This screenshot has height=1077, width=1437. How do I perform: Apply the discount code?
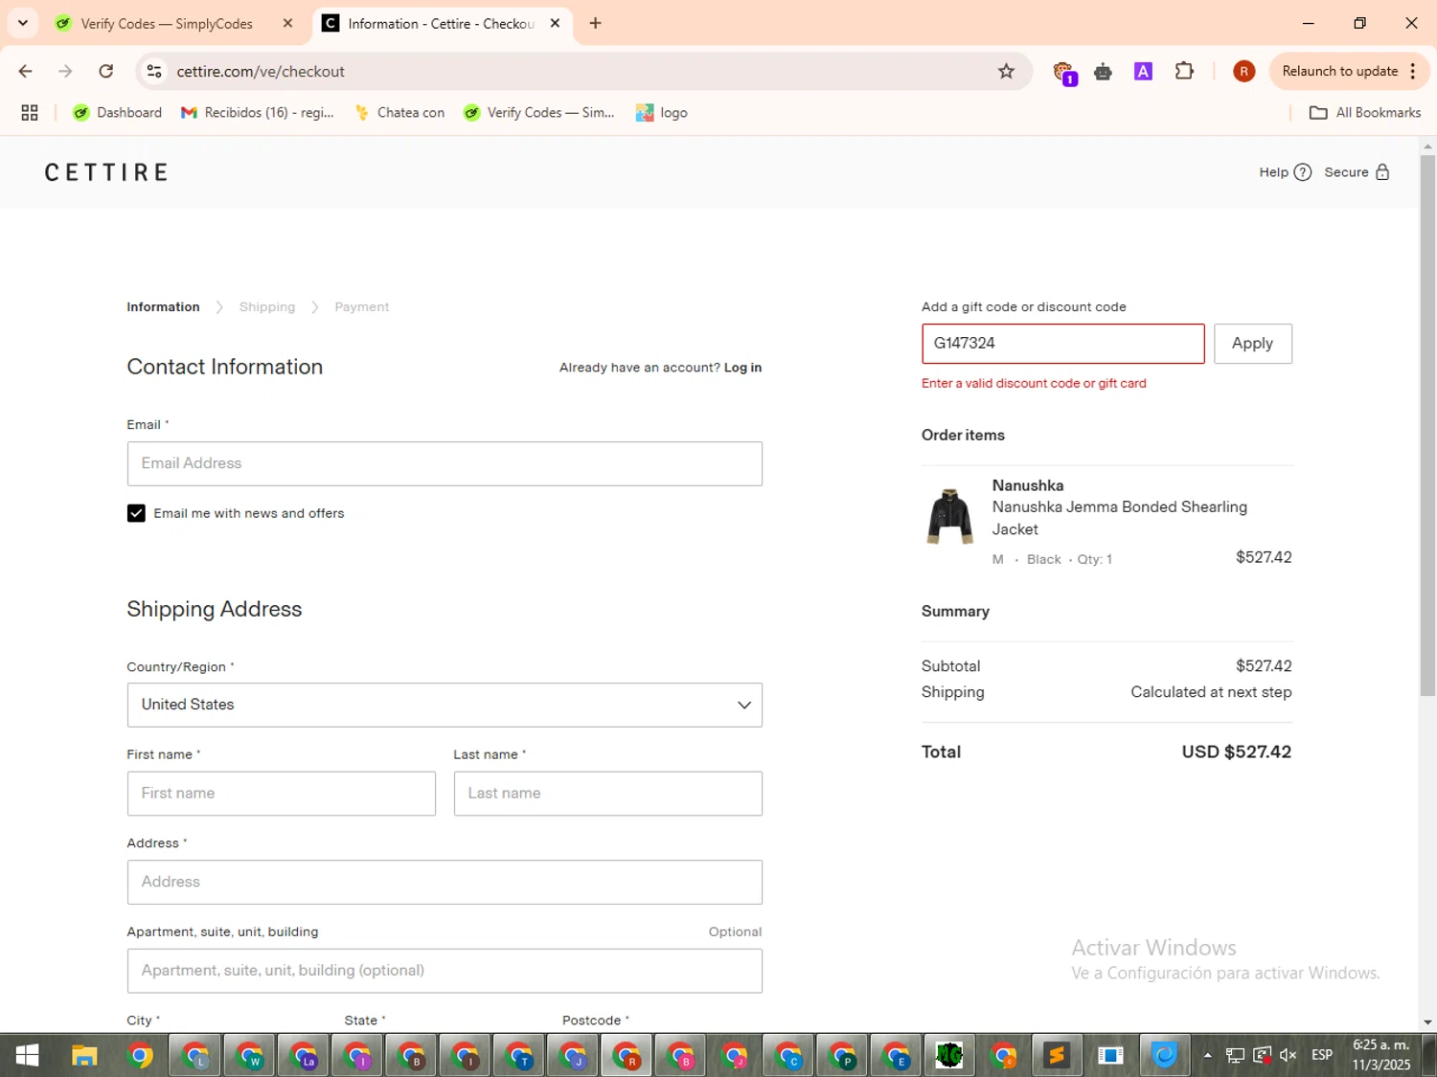tap(1252, 344)
